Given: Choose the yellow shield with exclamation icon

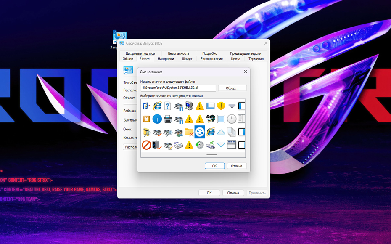Looking at the screenshot, I should tap(221, 106).
